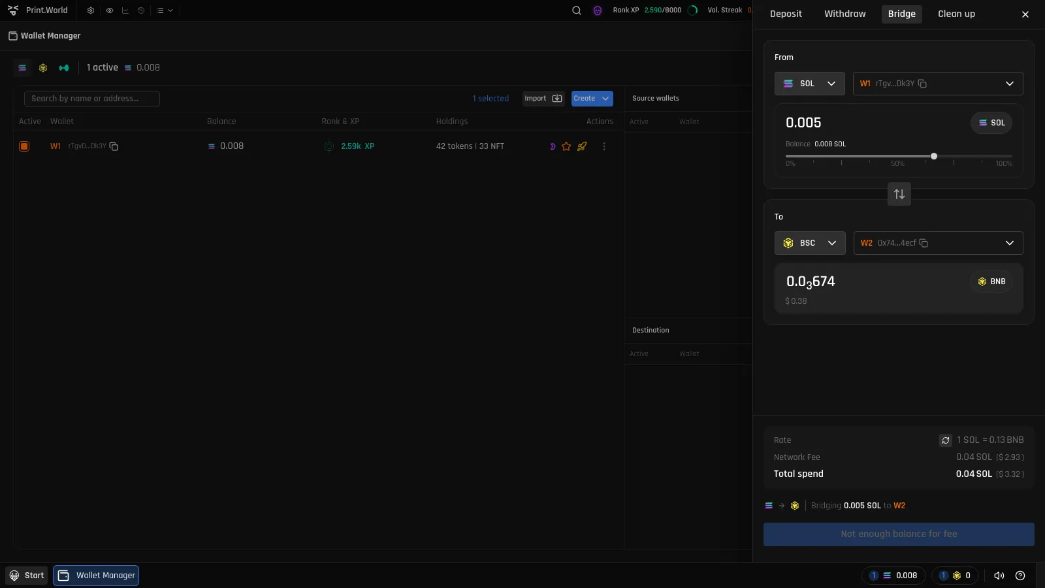Click the Not enough balance for fee button
The height and width of the screenshot is (588, 1045).
(x=899, y=534)
